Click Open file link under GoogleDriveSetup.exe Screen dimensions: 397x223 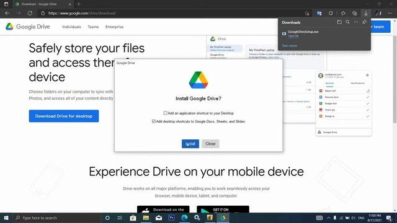coord(293,36)
